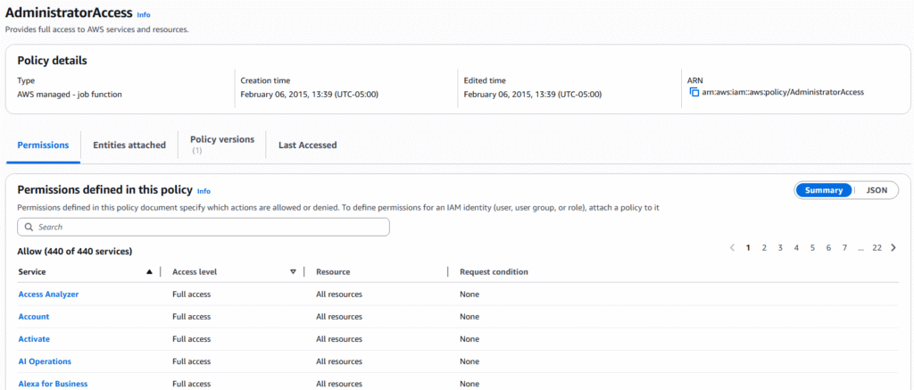The width and height of the screenshot is (914, 390).
Task: Open Info link next to AdministratorAccess title
Action: (144, 15)
